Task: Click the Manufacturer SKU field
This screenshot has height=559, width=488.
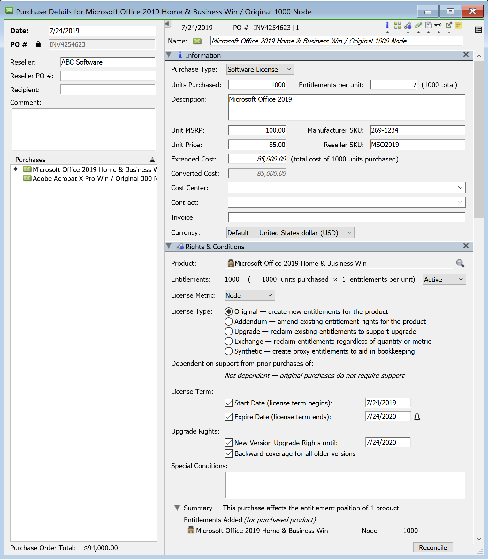Action: tap(417, 130)
